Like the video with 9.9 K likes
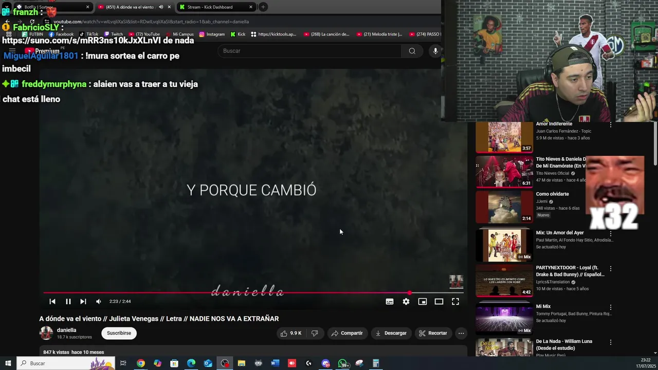658x370 pixels. [291, 333]
